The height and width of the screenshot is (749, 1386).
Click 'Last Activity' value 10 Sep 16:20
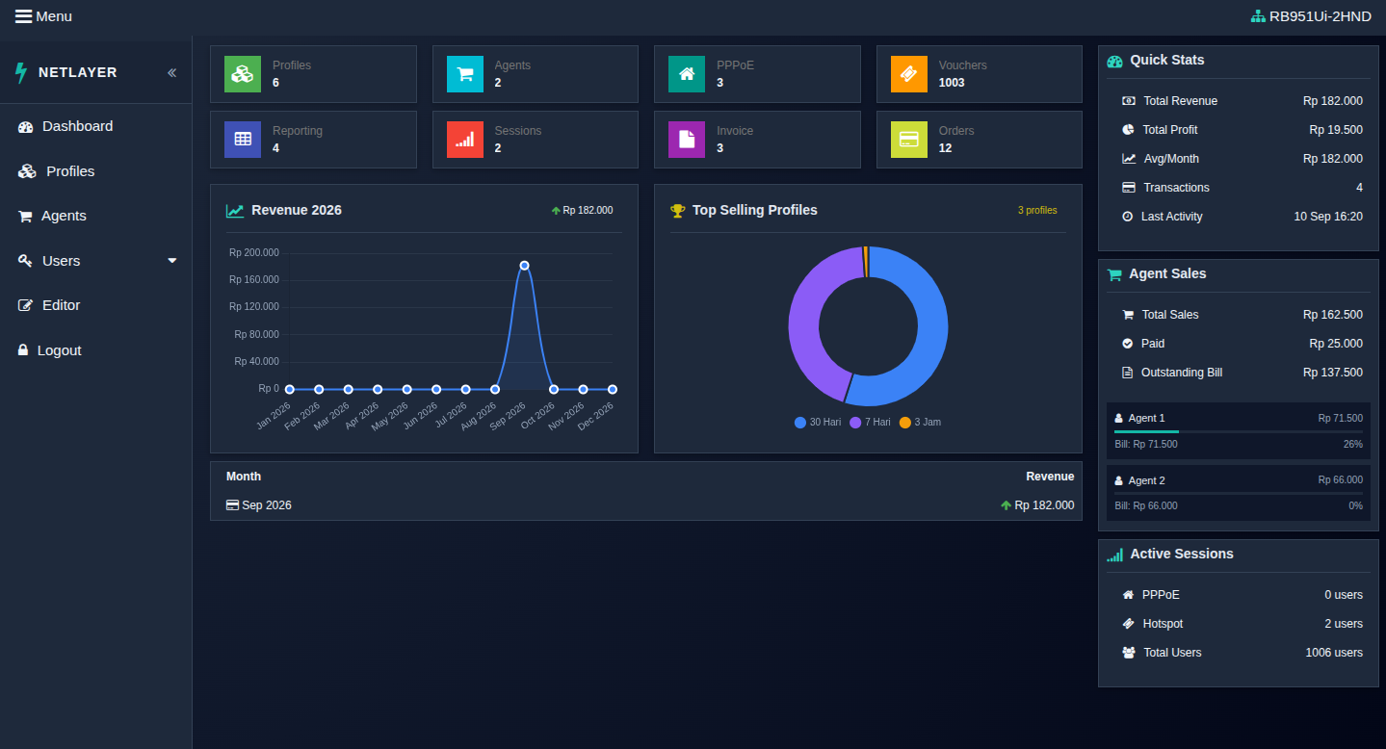coord(1328,217)
